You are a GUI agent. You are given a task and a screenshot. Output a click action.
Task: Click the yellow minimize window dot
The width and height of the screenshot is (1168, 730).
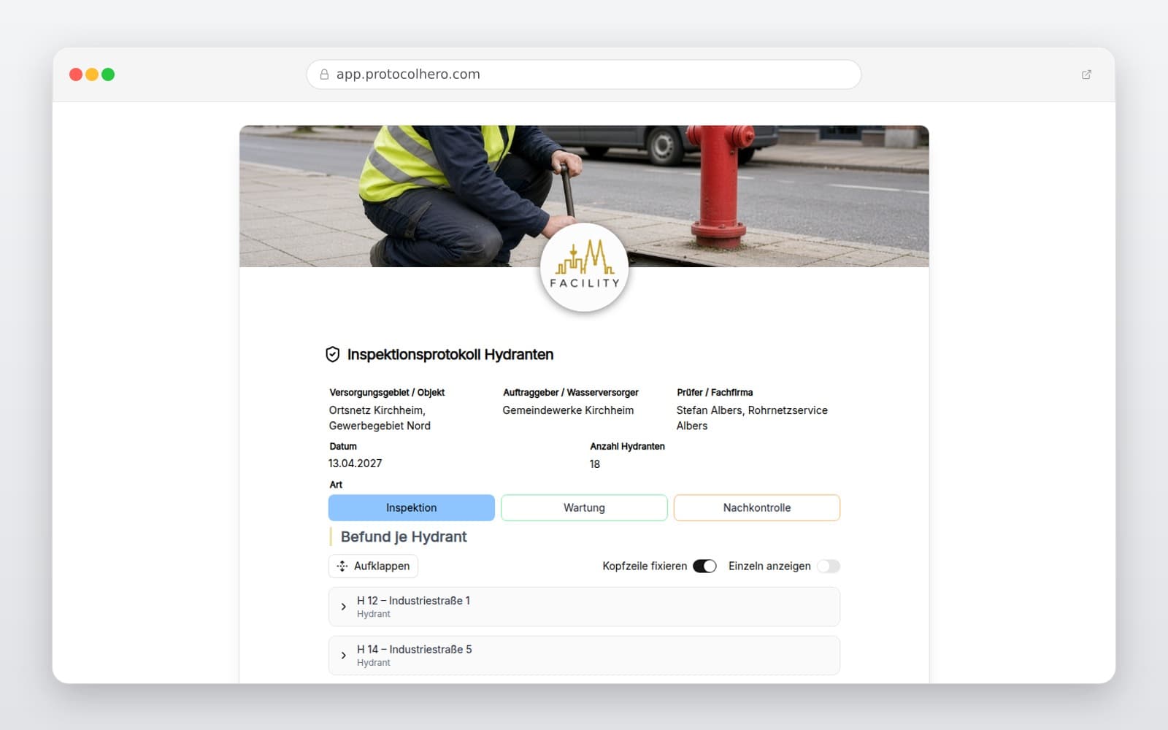[92, 74]
